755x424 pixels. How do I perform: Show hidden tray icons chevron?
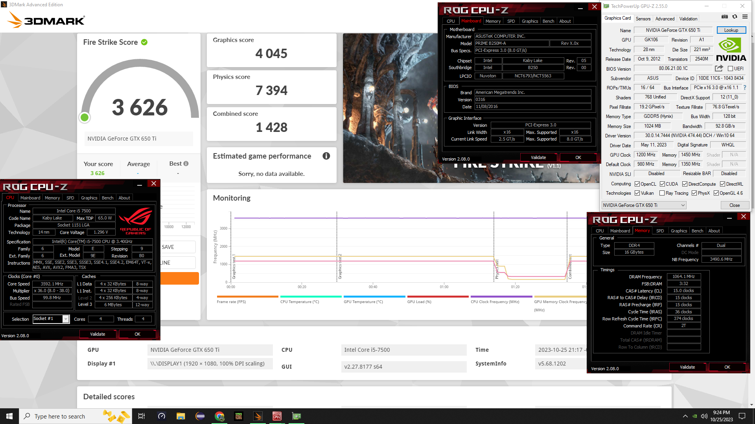[x=685, y=416]
